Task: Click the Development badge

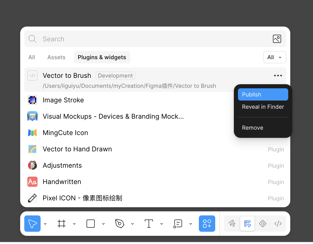Action: [x=115, y=76]
